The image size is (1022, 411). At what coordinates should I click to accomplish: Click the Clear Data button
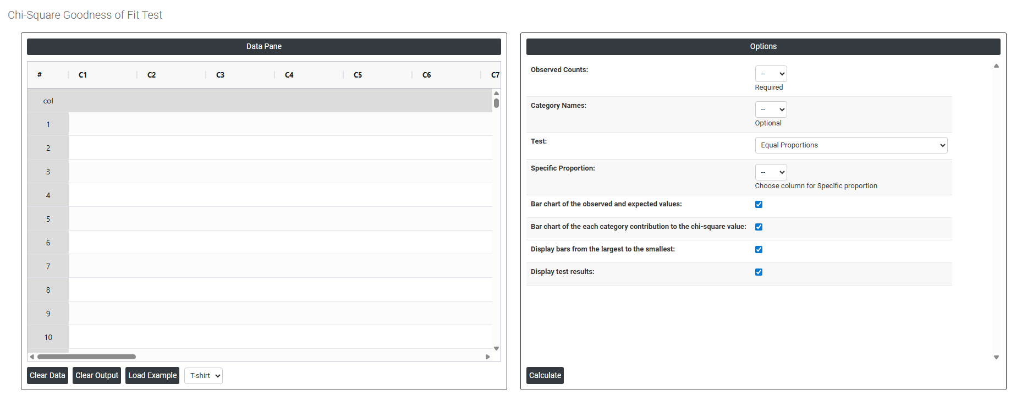(47, 376)
